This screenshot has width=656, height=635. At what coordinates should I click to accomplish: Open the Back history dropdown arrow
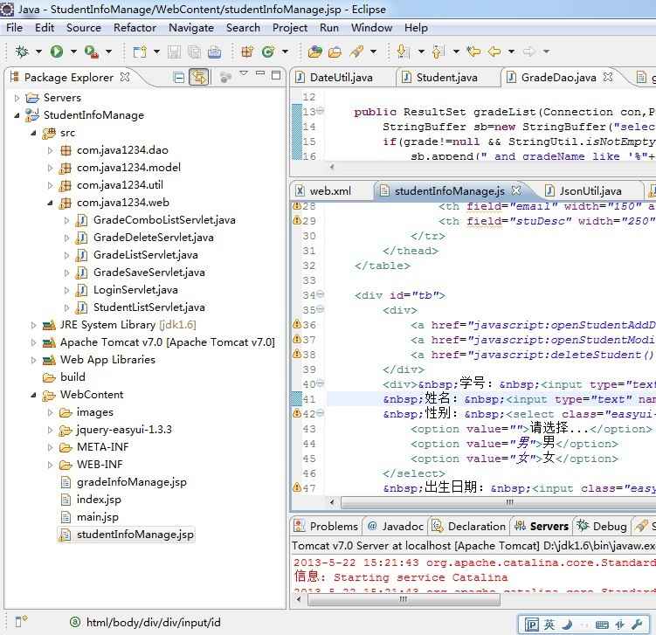(x=511, y=52)
